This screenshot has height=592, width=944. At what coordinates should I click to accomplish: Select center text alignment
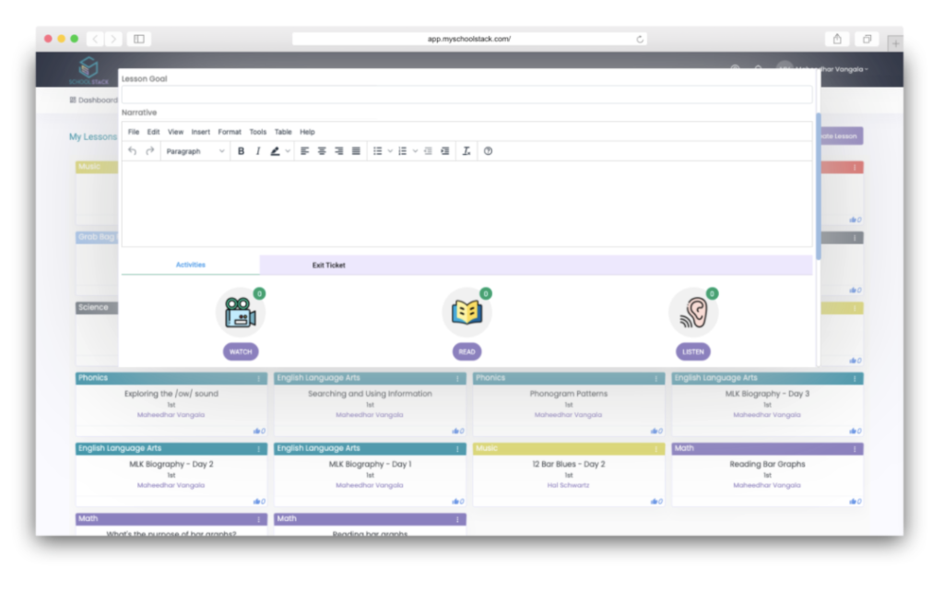(x=321, y=150)
